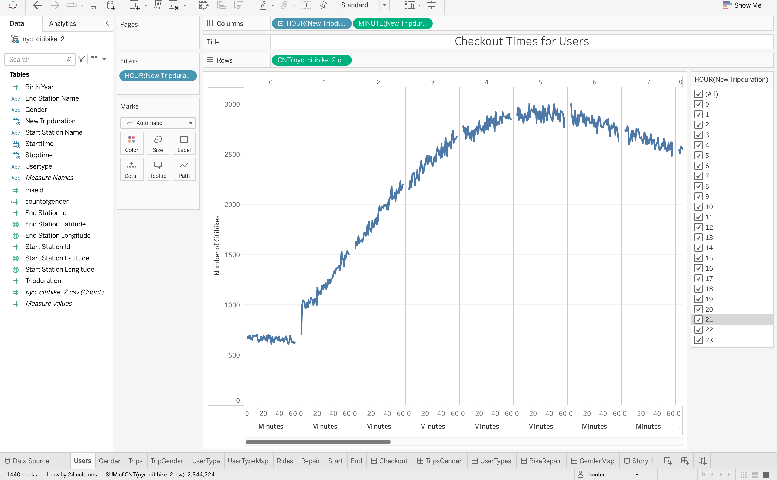Open the Checkout dashboard tab
Viewport: 777px width, 480px height.
tap(393, 461)
